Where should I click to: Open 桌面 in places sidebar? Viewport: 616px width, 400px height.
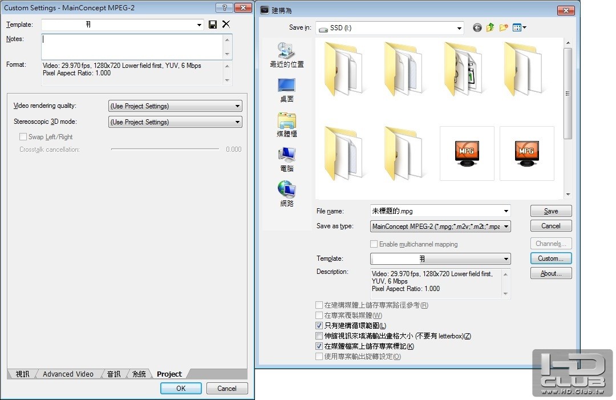point(287,90)
